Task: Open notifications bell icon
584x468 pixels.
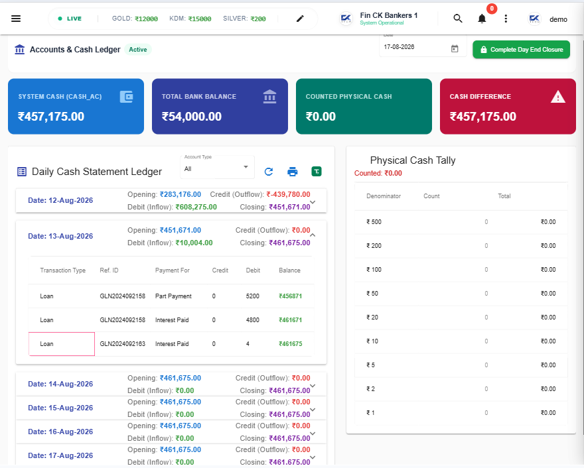Action: pyautogui.click(x=482, y=19)
